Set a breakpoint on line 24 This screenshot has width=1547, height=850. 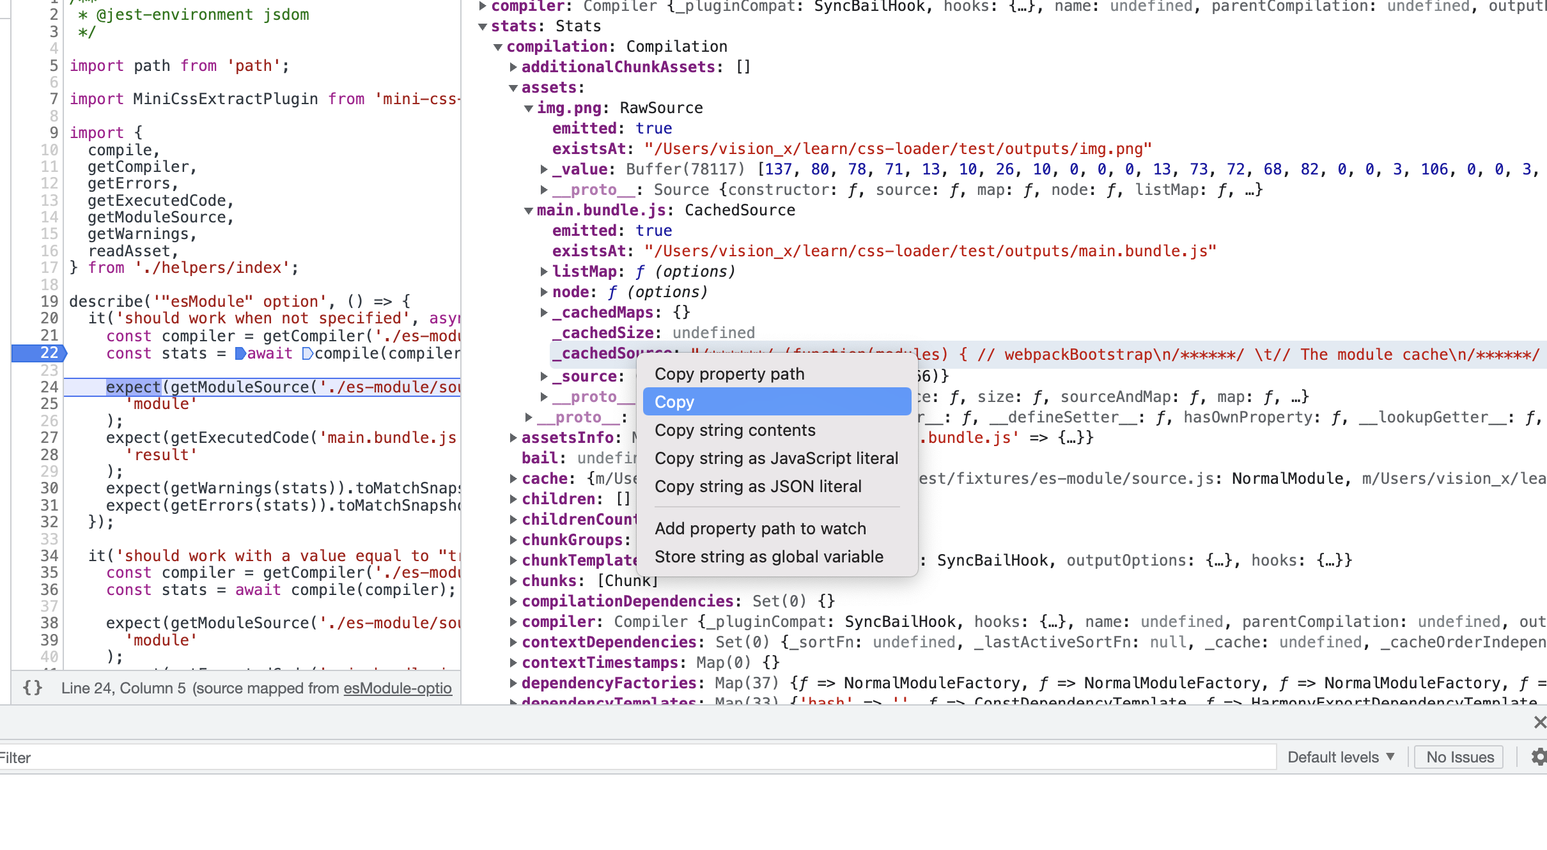[x=49, y=387]
